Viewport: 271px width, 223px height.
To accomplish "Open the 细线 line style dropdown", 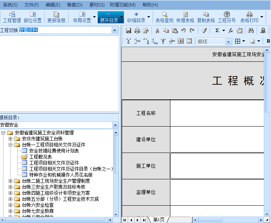I will click(x=228, y=41).
